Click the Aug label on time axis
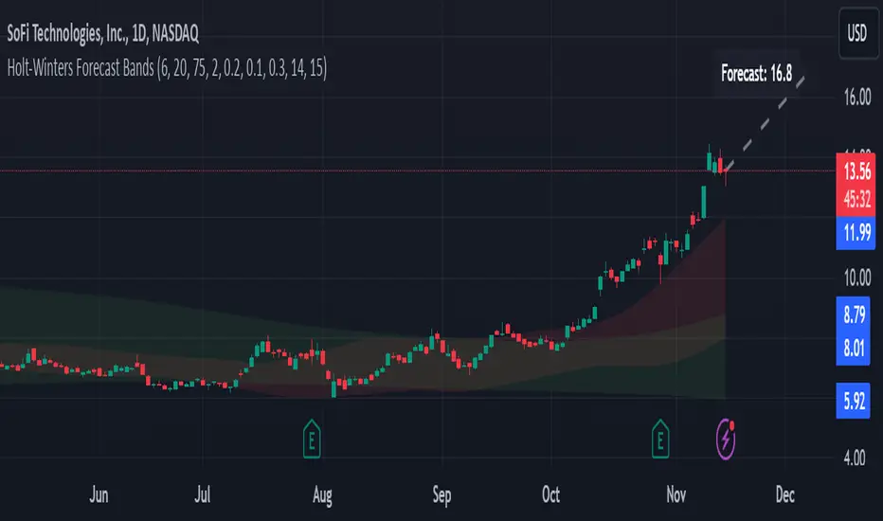The image size is (883, 521). point(322,495)
